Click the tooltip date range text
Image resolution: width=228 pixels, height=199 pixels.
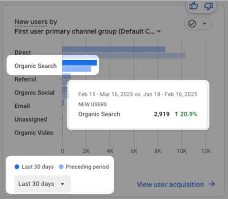pos(138,94)
